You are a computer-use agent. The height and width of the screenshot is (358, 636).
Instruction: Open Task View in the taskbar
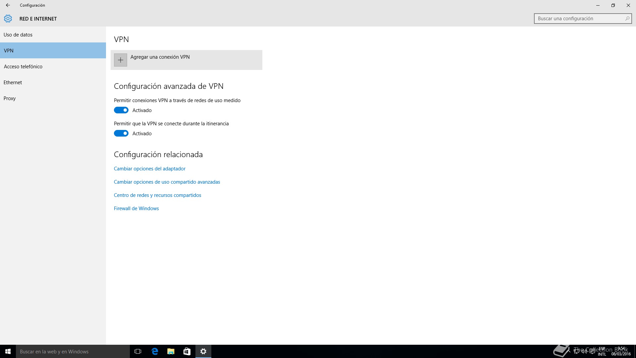138,351
